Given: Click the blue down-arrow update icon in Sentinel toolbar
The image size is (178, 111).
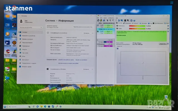Looking at the screenshot, I should 134,20.
